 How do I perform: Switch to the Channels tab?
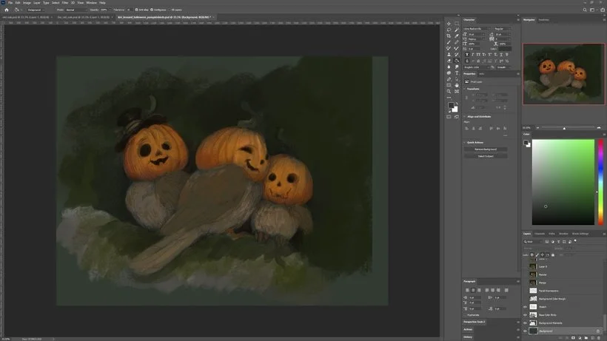[x=540, y=234]
